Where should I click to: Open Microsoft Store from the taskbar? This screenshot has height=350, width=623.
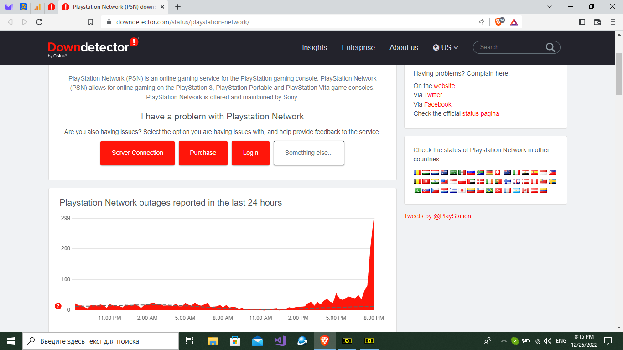pos(235,341)
